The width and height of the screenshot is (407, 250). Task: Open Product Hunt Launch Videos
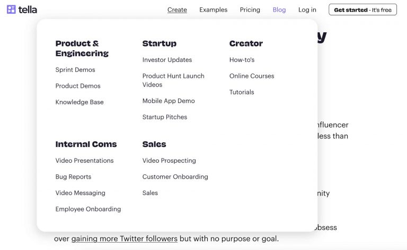point(173,80)
